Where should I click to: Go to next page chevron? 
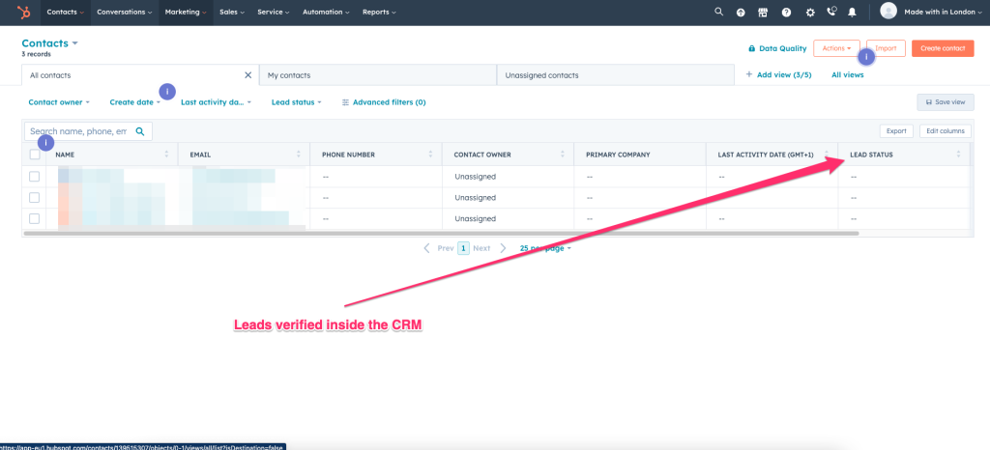click(x=503, y=248)
